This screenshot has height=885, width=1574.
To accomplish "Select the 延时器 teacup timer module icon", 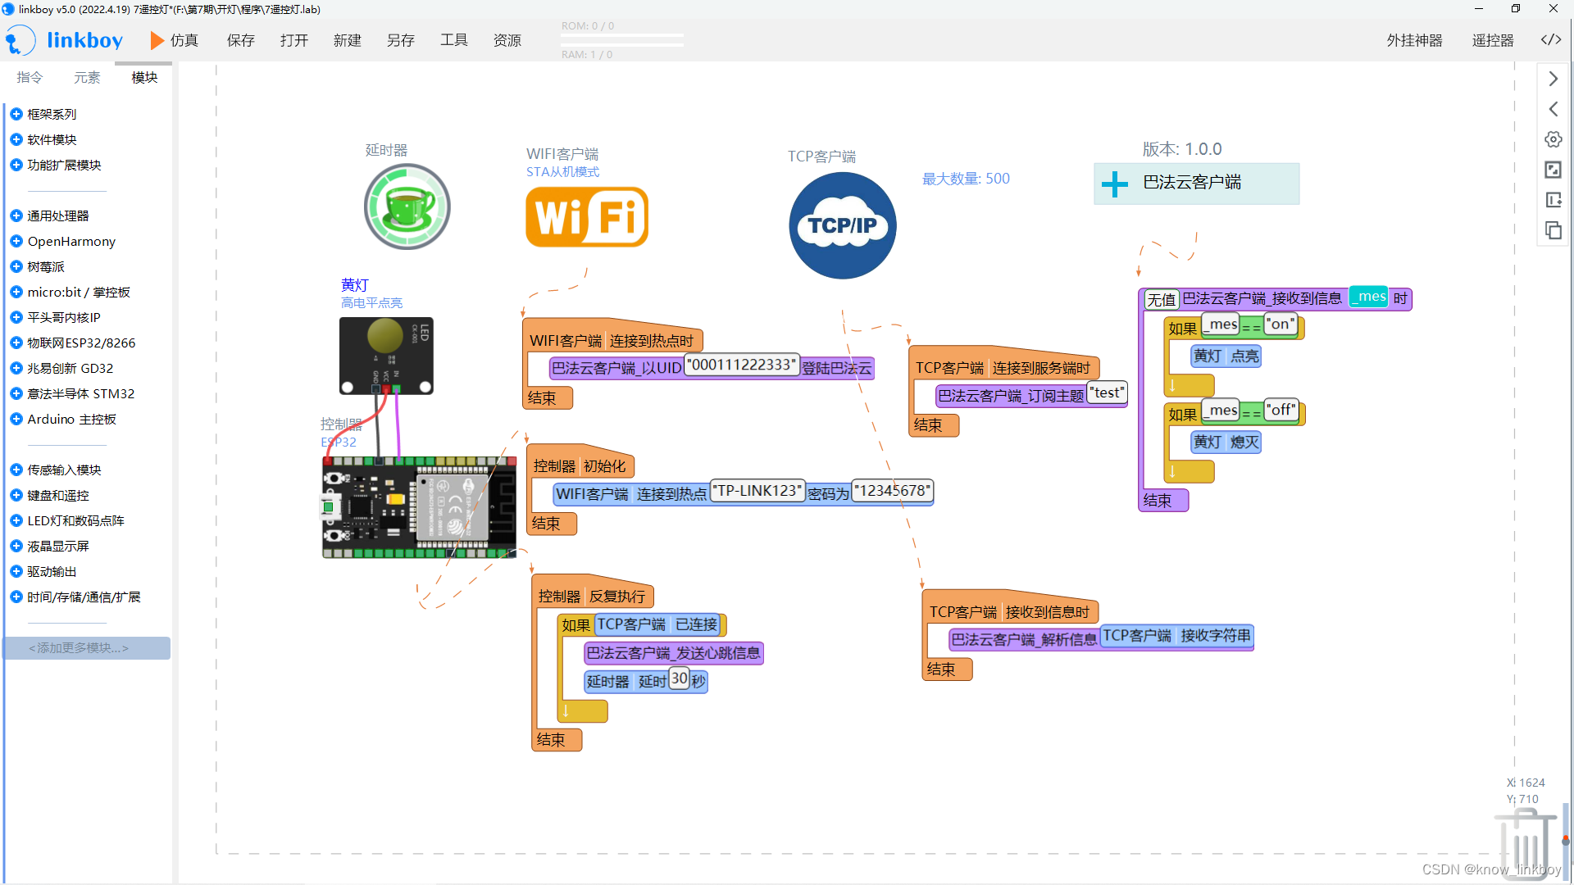I will [x=407, y=206].
